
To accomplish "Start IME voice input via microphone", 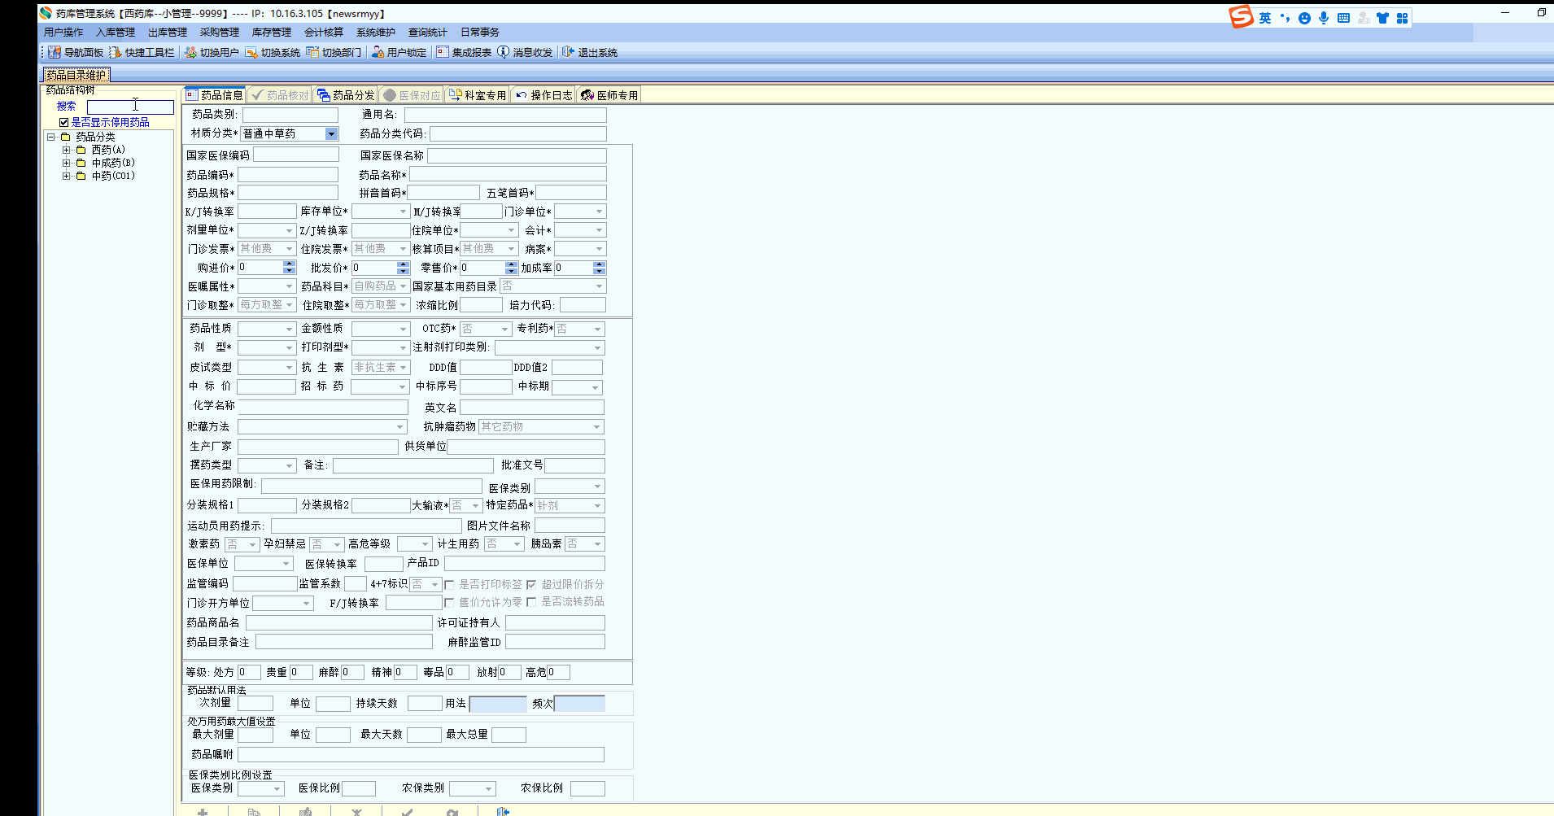I will click(1324, 18).
